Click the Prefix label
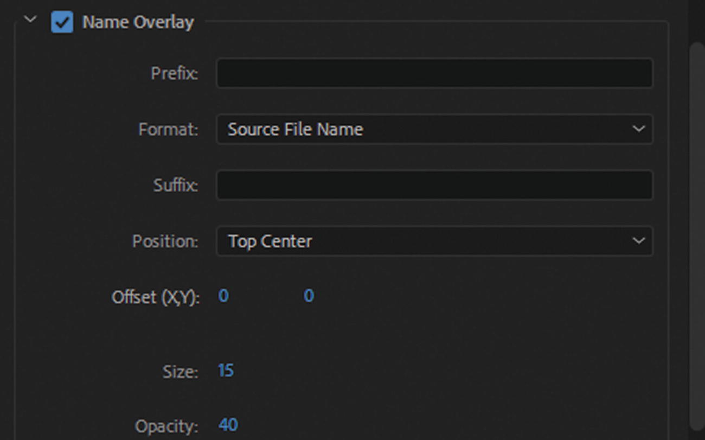 pyautogui.click(x=175, y=73)
